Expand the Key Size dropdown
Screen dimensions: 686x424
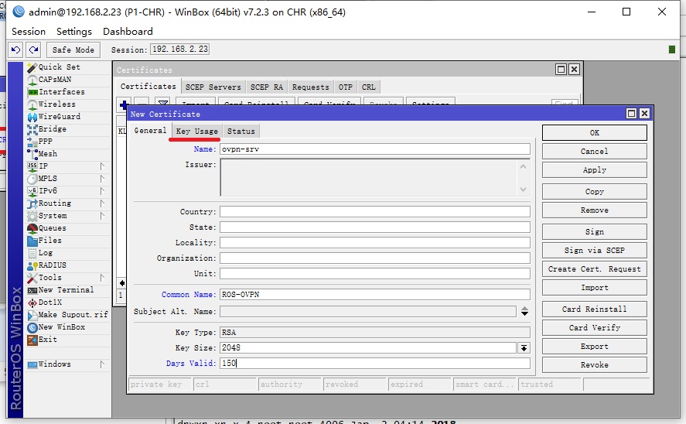(x=524, y=348)
